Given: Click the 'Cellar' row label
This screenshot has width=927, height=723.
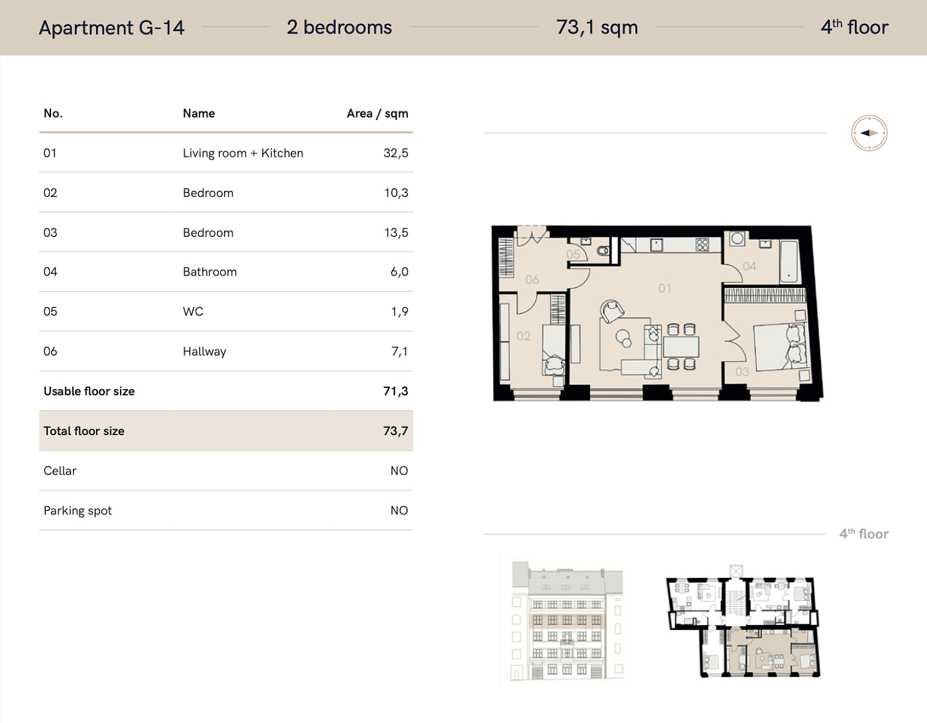Looking at the screenshot, I should coord(60,471).
